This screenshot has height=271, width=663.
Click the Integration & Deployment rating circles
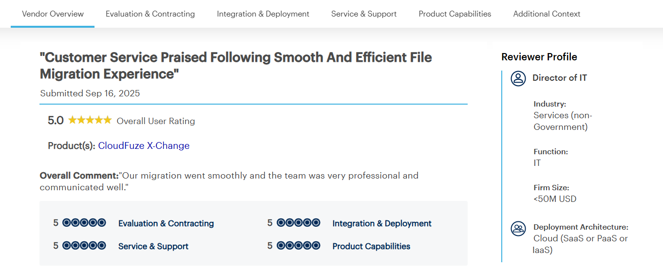pos(298,223)
